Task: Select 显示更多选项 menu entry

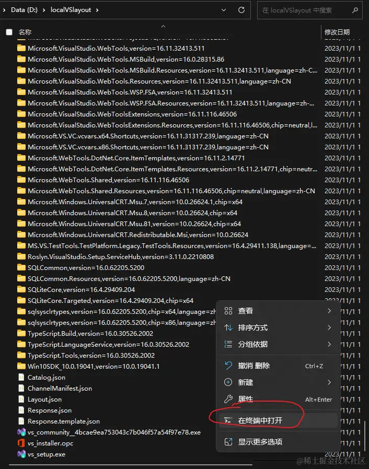Action: pyautogui.click(x=279, y=442)
